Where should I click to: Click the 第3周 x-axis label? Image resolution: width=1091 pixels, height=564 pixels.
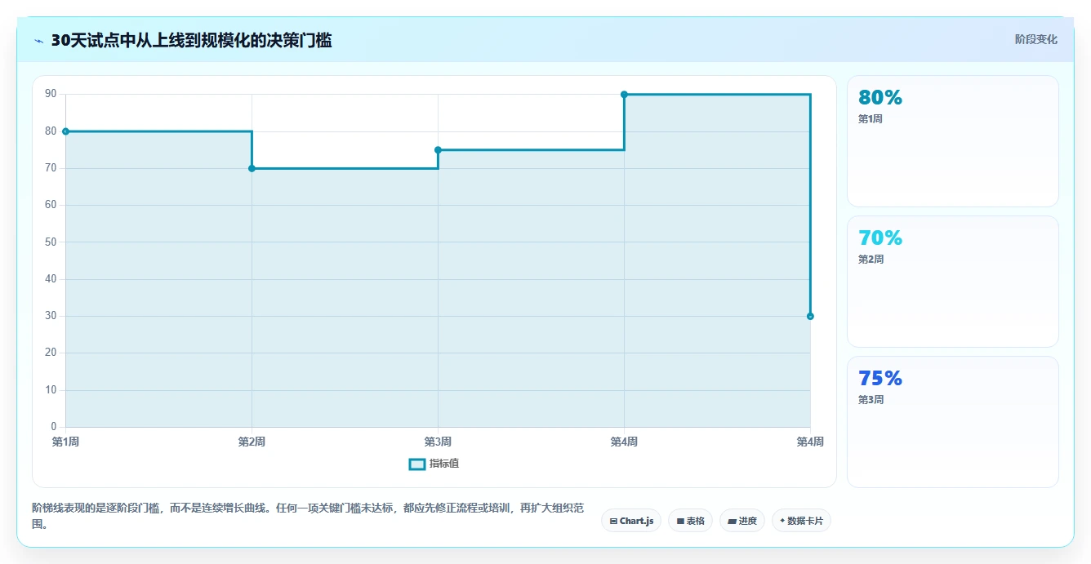point(438,442)
